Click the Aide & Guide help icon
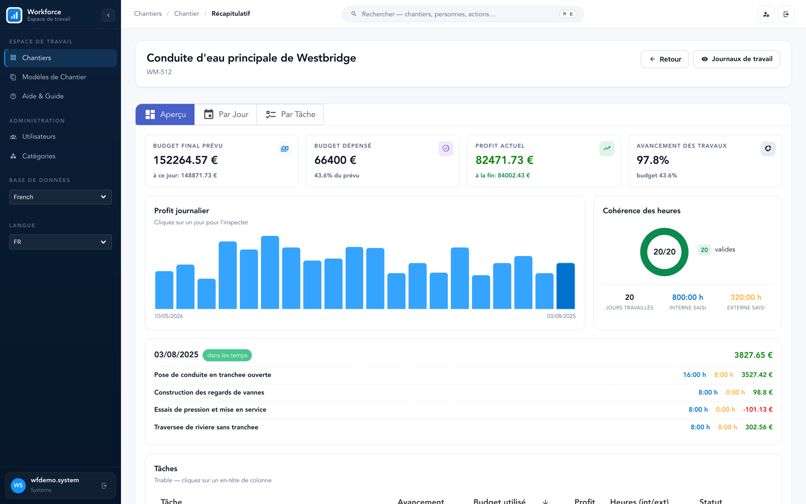 tap(14, 96)
